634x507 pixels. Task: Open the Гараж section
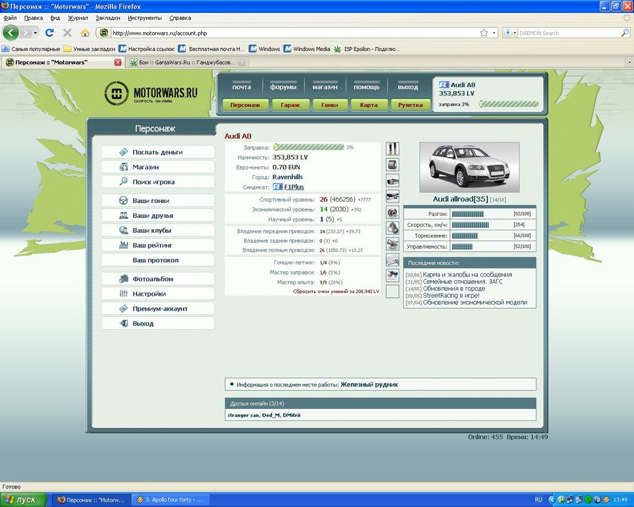(x=290, y=105)
